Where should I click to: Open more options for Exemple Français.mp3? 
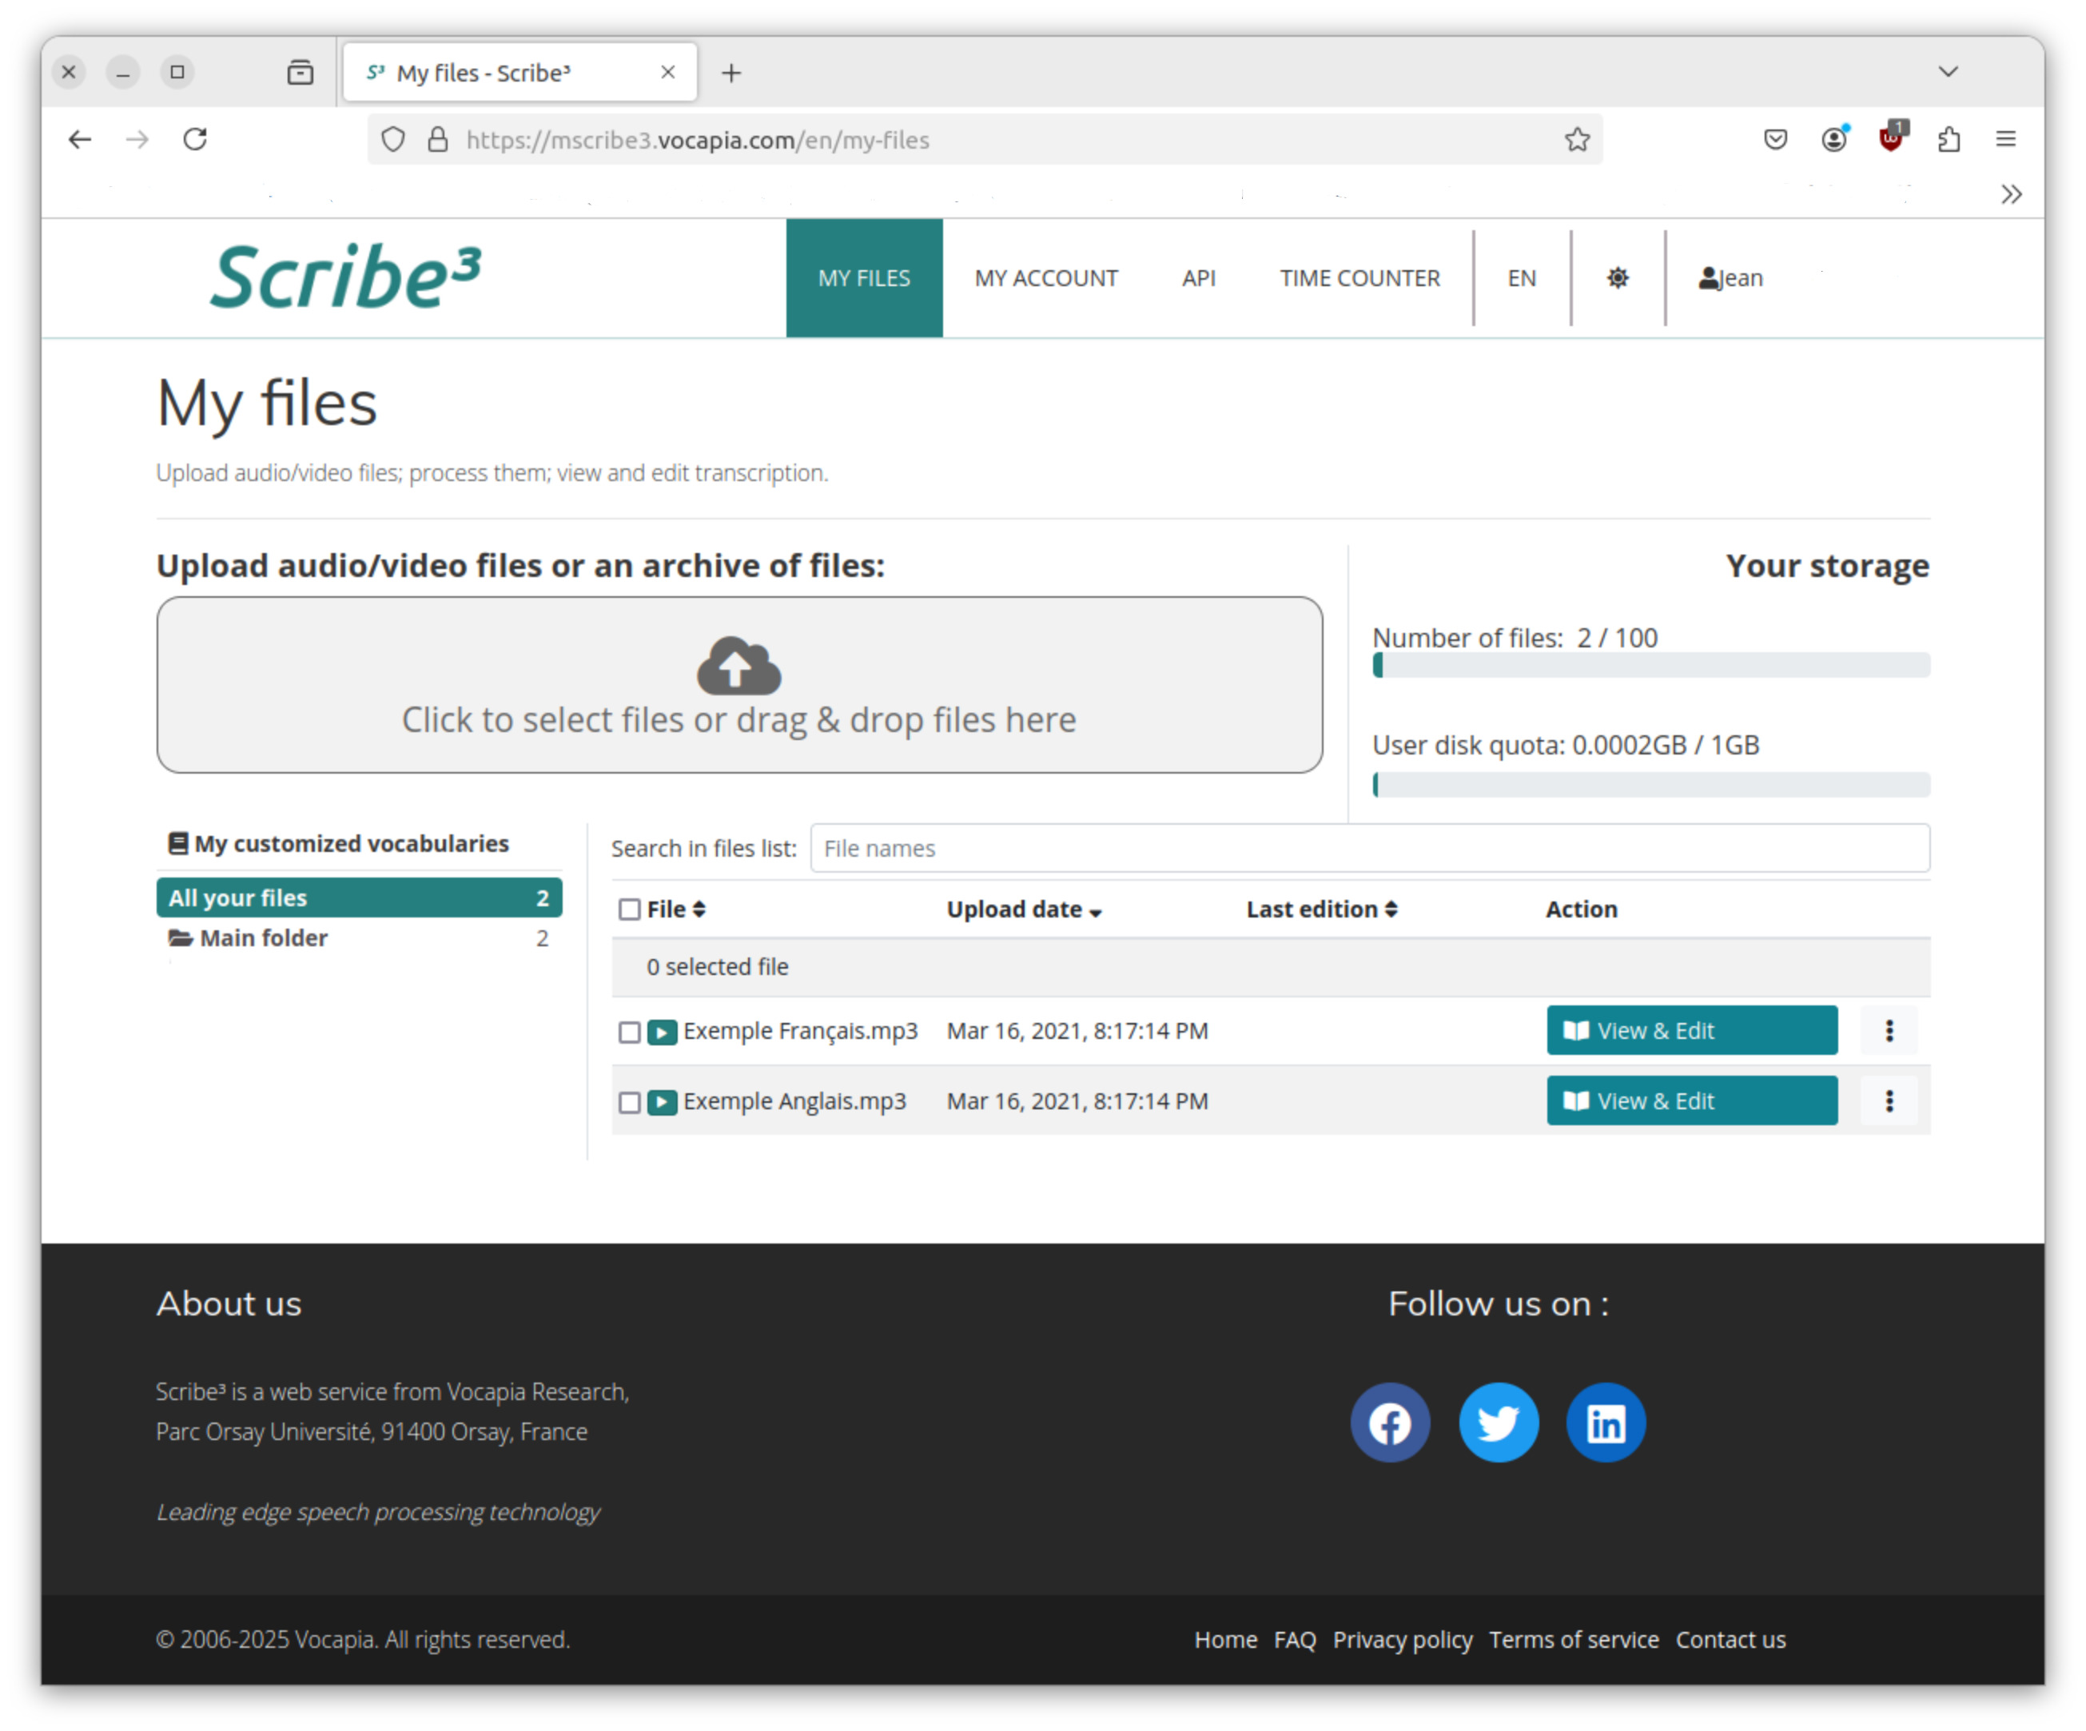[x=1889, y=1031]
